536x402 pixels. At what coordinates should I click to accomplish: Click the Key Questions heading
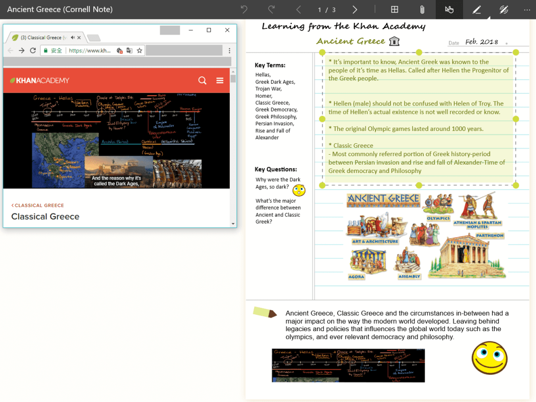click(275, 170)
